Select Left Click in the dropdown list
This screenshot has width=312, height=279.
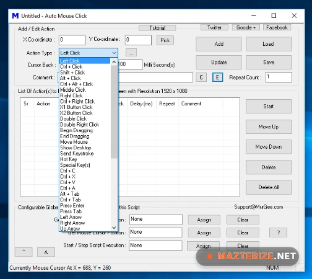[85, 61]
